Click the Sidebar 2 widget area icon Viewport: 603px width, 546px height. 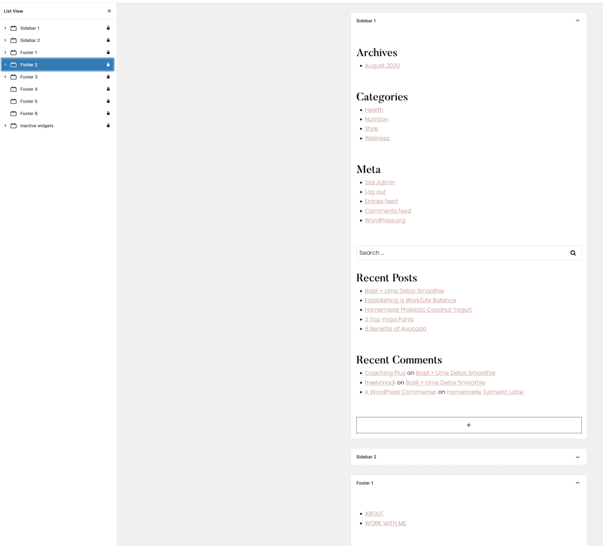14,41
